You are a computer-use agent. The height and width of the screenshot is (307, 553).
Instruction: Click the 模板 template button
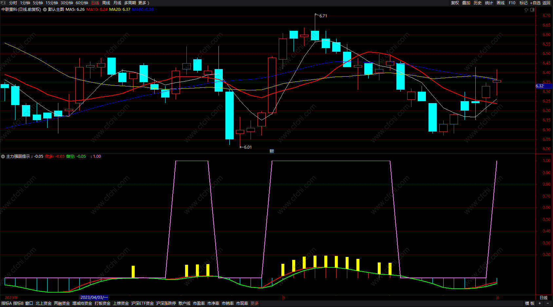pos(530,303)
